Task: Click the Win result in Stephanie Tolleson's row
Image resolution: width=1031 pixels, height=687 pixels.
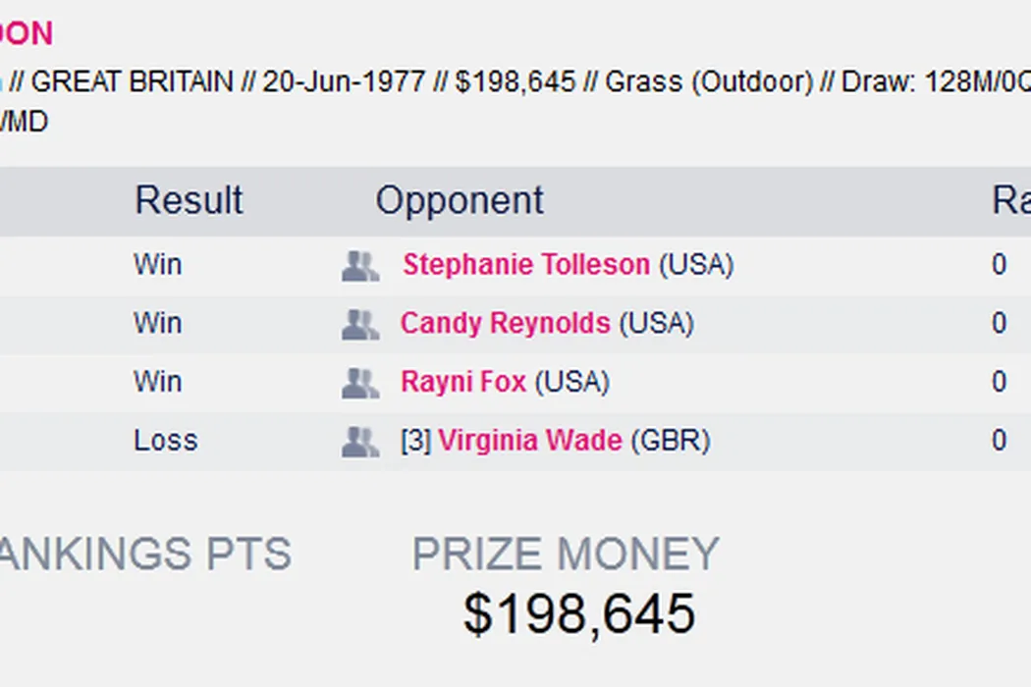Action: tap(157, 265)
